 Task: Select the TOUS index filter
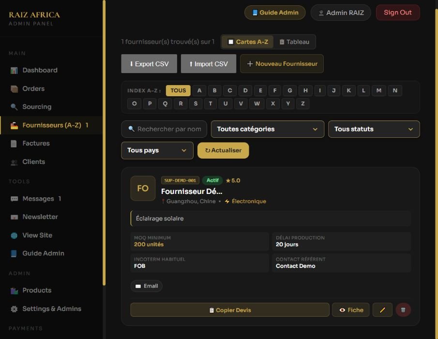click(178, 91)
